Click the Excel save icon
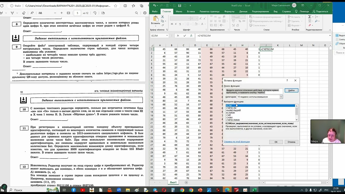Image resolution: width=345 pixels, height=194 pixels. pos(180,5)
